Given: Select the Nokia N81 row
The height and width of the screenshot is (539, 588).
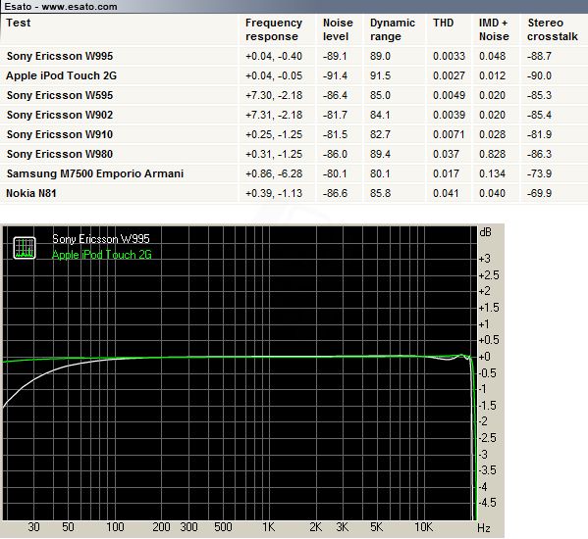Looking at the screenshot, I should (x=294, y=193).
